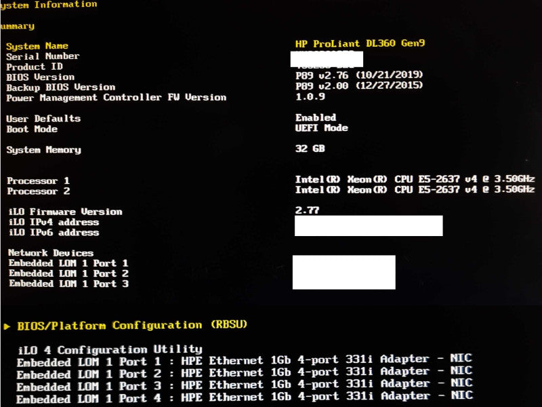Click the System Information title

click(49, 5)
